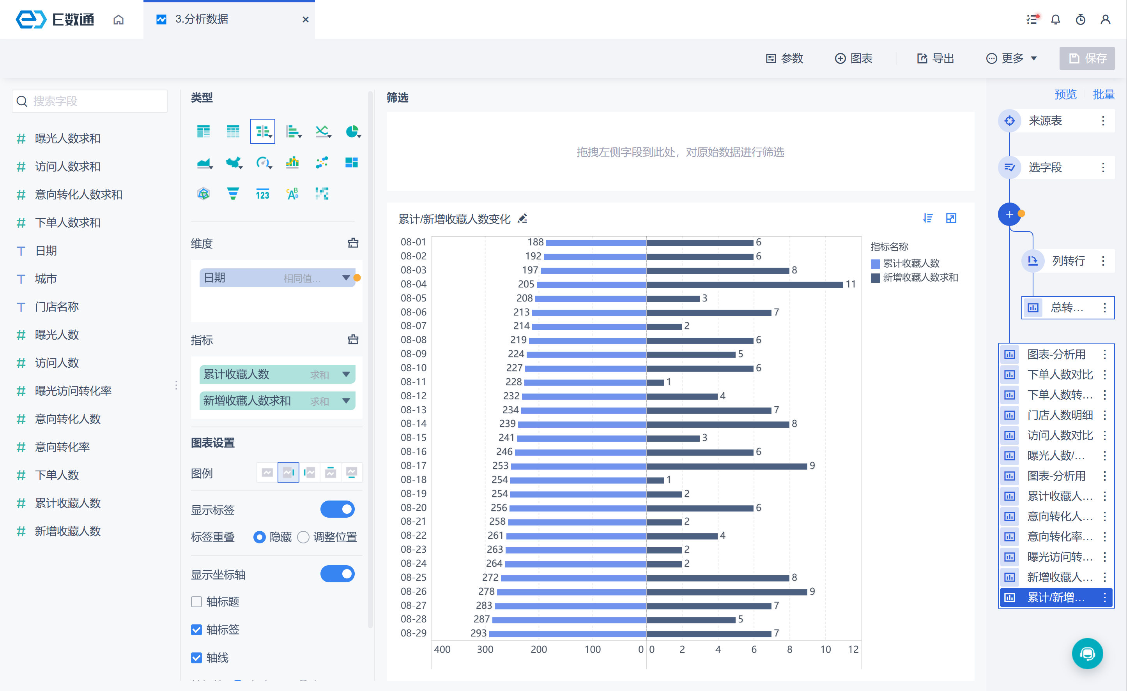The width and height of the screenshot is (1127, 691).
Task: Select the 下单人数对比 chart item
Action: 1059,375
